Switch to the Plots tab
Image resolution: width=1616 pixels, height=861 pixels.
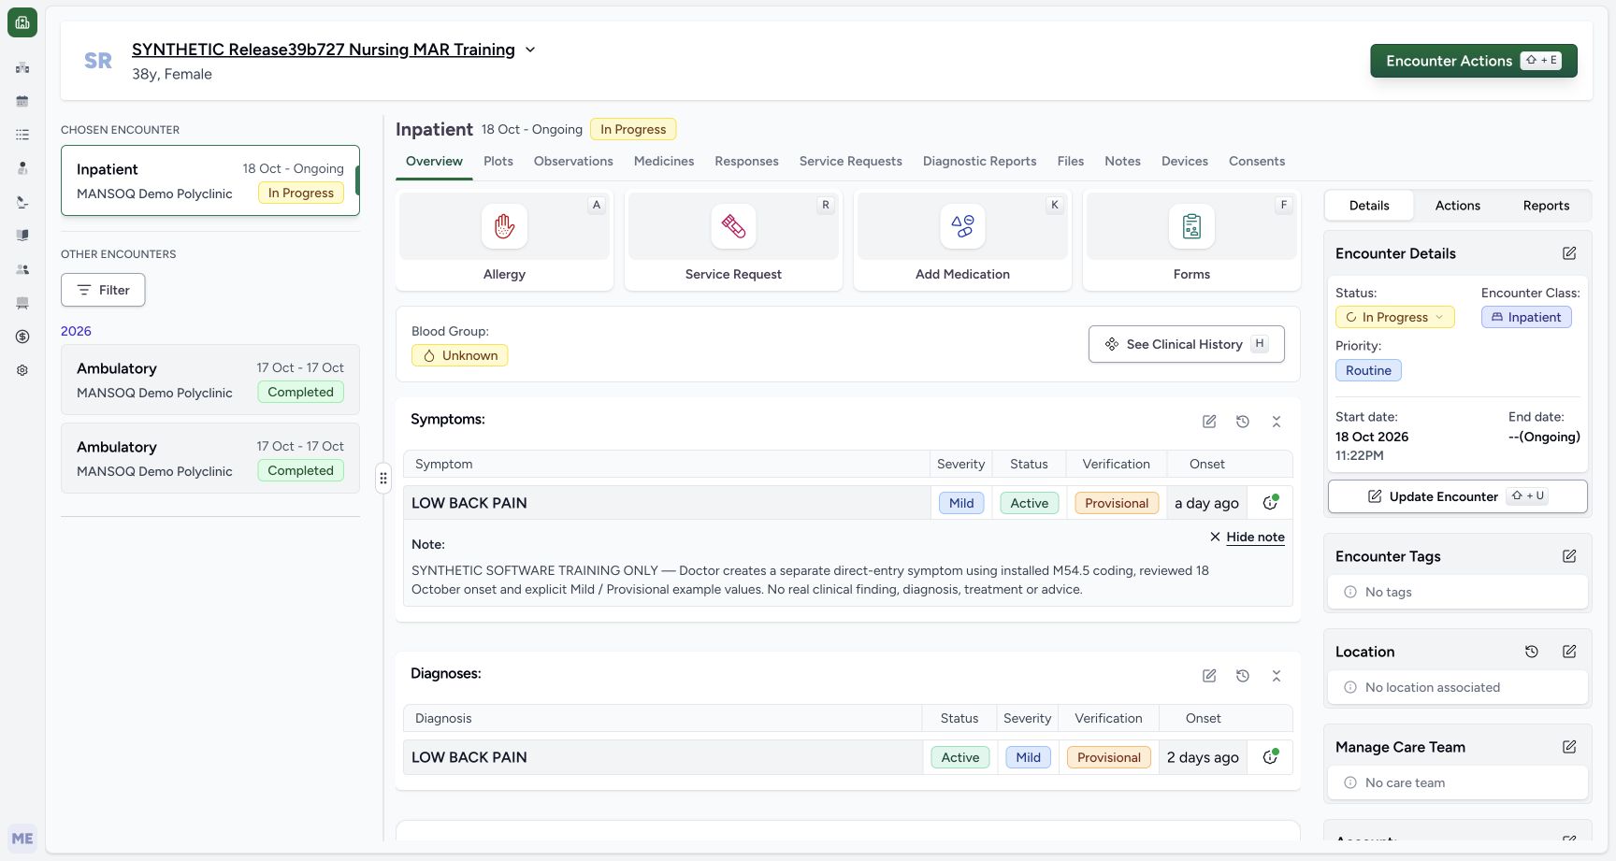[498, 161]
